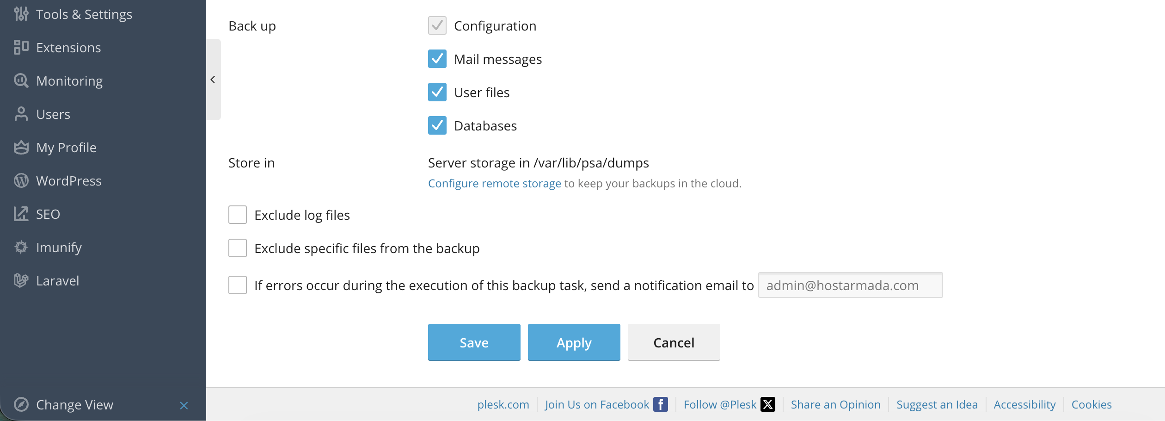Open the Configure remote storage link
1165x421 pixels.
click(495, 184)
